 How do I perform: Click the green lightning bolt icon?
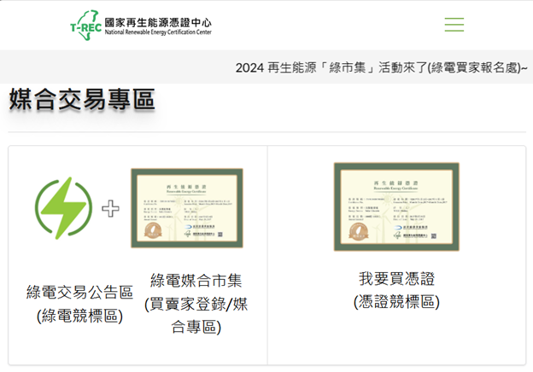pyautogui.click(x=63, y=208)
